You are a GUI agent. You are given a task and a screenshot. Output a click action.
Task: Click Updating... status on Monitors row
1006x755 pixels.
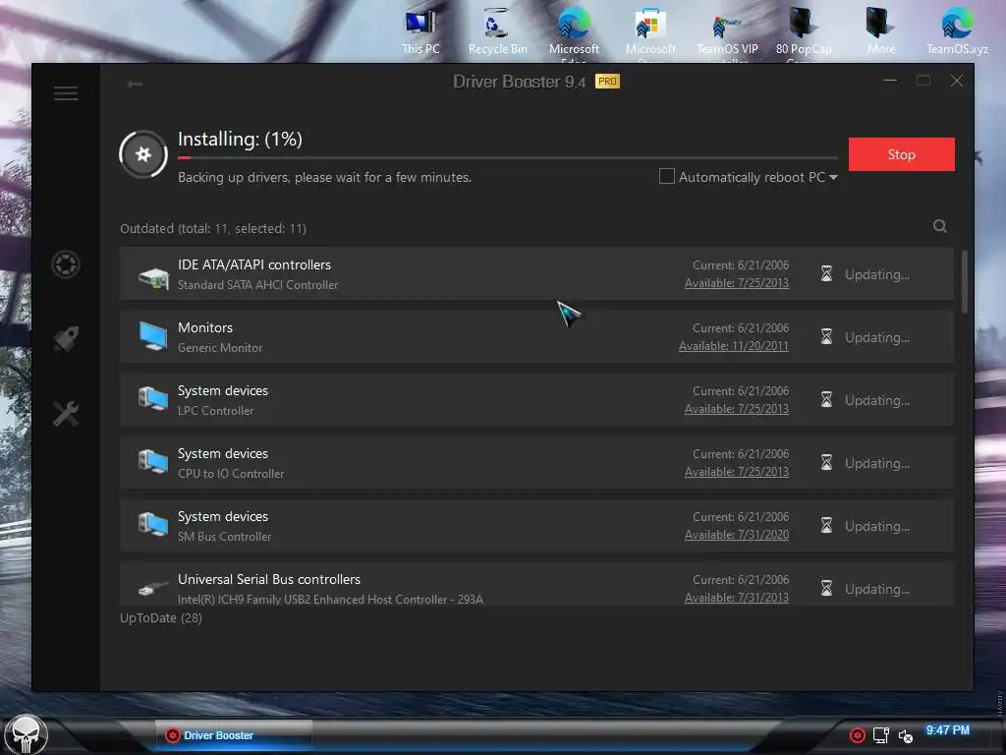[x=877, y=338]
